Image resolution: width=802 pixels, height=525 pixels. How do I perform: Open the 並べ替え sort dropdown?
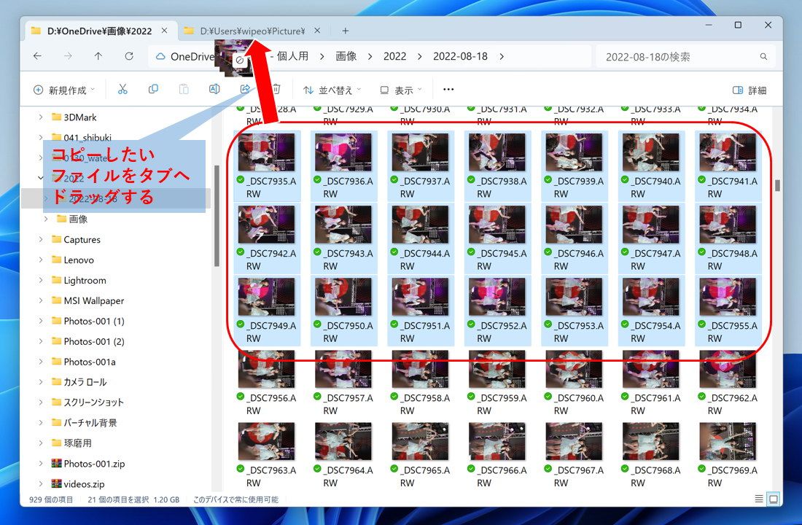click(x=332, y=90)
